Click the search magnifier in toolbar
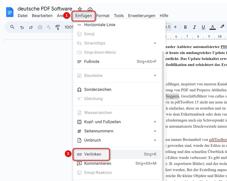Viewport: 227px width, 181px height. [12, 27]
